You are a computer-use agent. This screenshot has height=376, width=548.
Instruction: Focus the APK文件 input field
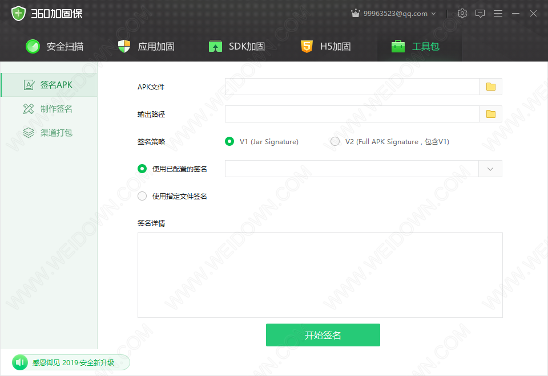352,87
